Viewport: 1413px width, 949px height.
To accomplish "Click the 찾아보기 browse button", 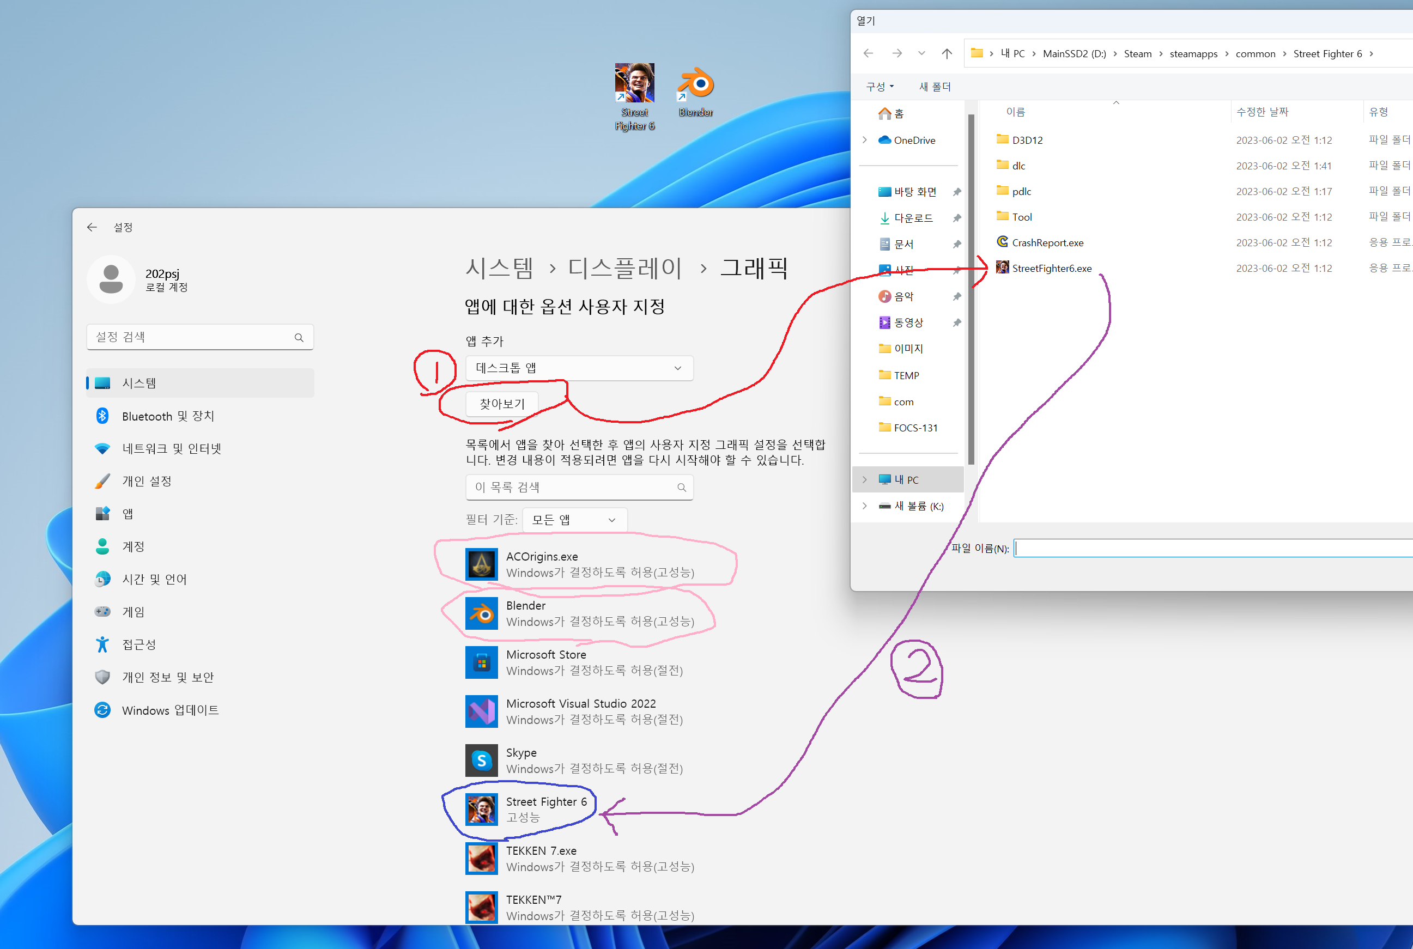I will (502, 404).
